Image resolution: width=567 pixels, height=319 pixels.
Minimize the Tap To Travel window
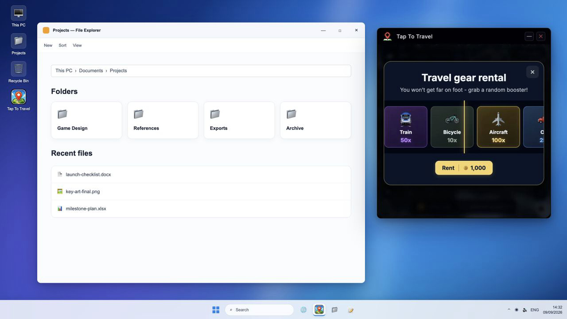529,37
